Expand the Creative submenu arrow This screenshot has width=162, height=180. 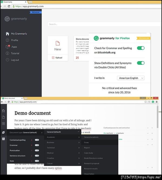click(x=79, y=158)
